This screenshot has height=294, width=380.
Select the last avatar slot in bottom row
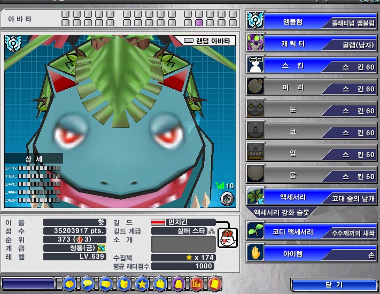[232, 23]
